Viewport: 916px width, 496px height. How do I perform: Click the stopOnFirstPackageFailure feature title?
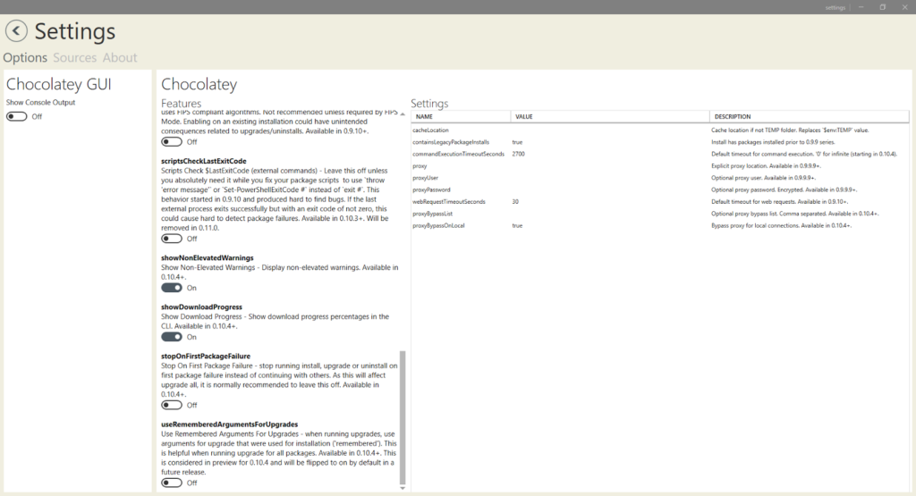point(206,356)
